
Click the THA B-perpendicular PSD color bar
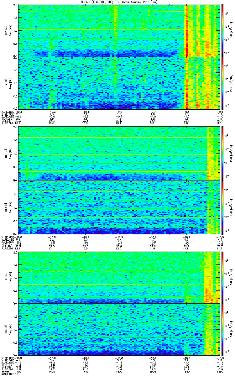point(223,30)
